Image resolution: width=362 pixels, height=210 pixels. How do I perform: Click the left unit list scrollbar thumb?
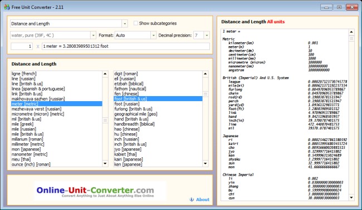[105, 120]
